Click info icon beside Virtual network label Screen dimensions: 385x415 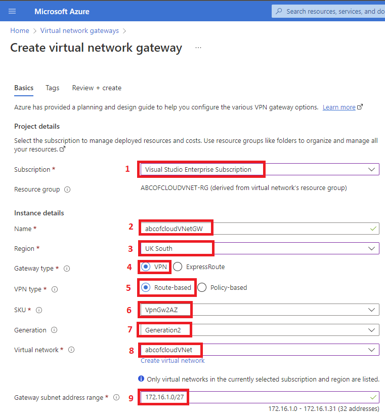(71, 350)
